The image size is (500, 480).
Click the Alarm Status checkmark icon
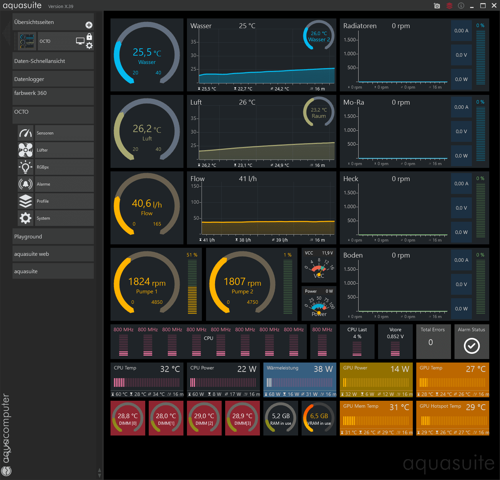coord(472,346)
